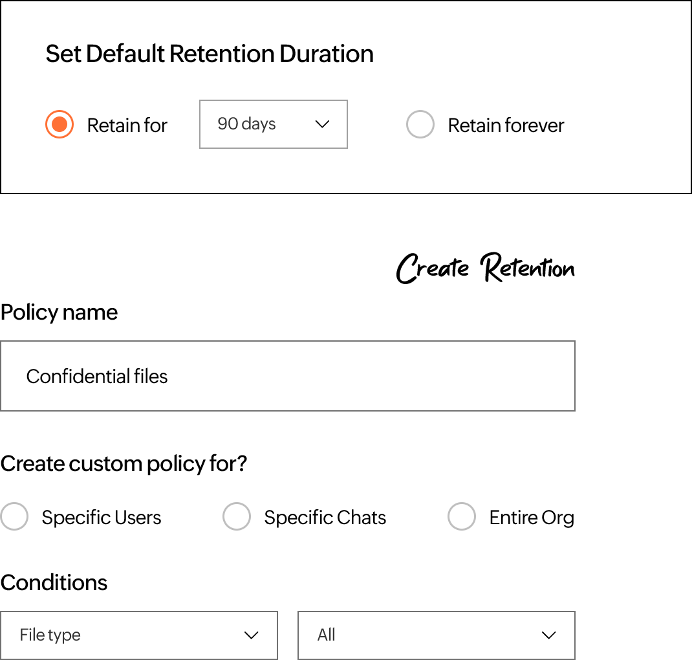692x660 pixels.
Task: Click the Confidential files text
Action: (x=97, y=377)
